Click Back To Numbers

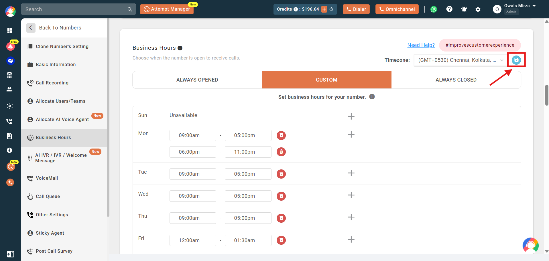tap(60, 28)
